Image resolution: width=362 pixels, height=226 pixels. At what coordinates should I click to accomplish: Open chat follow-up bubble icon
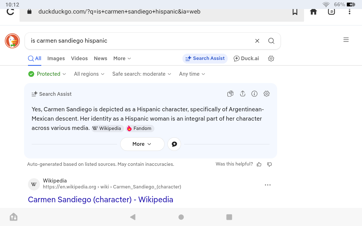pos(174,144)
